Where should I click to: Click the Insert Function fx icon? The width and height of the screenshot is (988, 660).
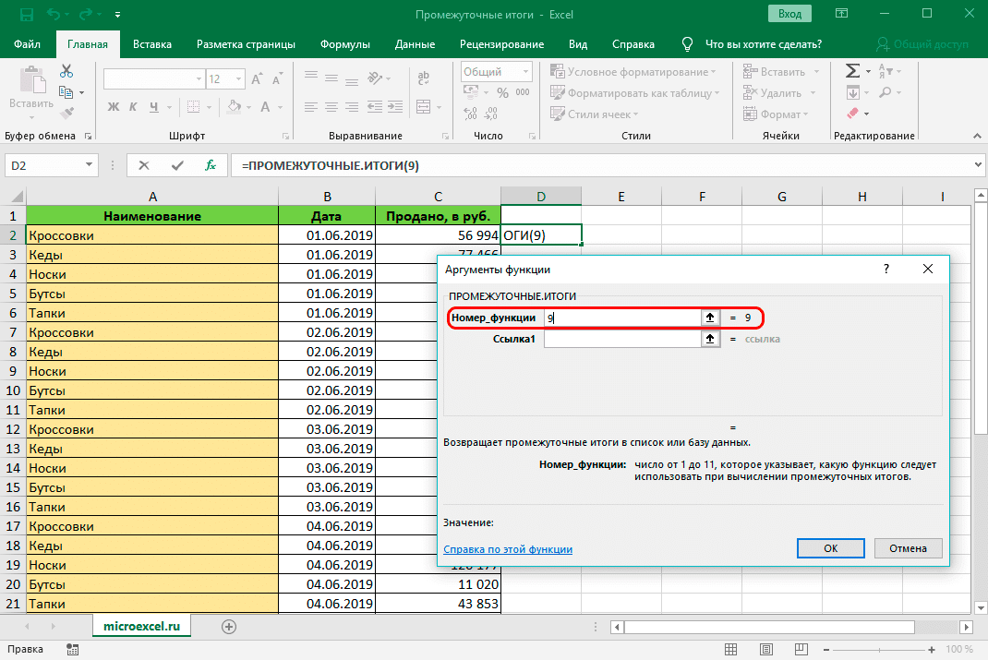(211, 165)
